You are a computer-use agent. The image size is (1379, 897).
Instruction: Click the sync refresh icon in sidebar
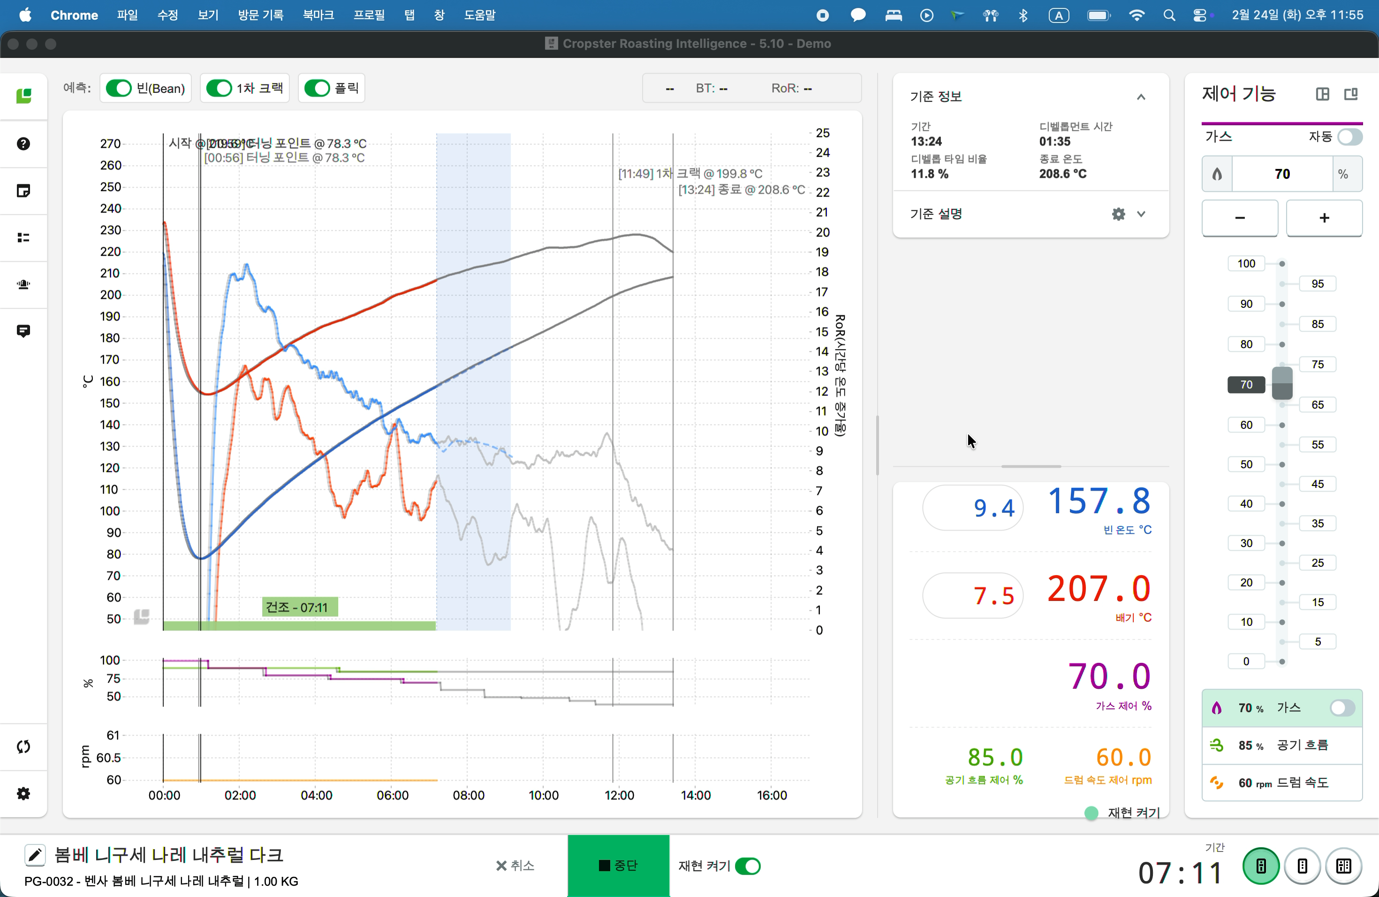click(23, 746)
